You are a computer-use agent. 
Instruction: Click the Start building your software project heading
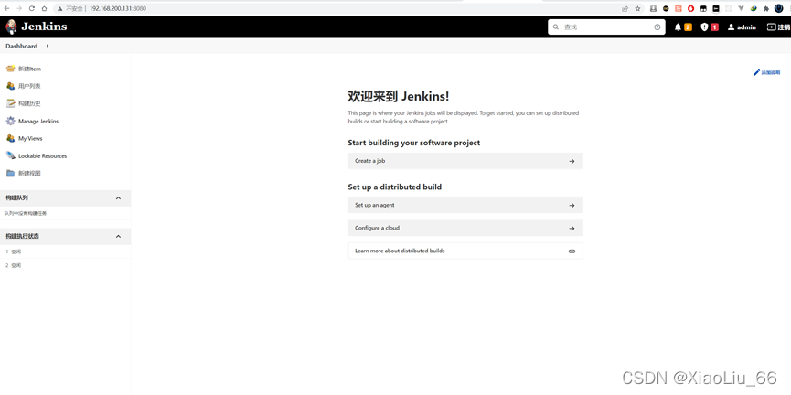414,143
